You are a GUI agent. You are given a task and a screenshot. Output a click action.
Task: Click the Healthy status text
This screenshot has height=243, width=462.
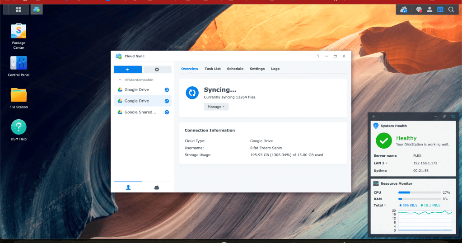406,138
